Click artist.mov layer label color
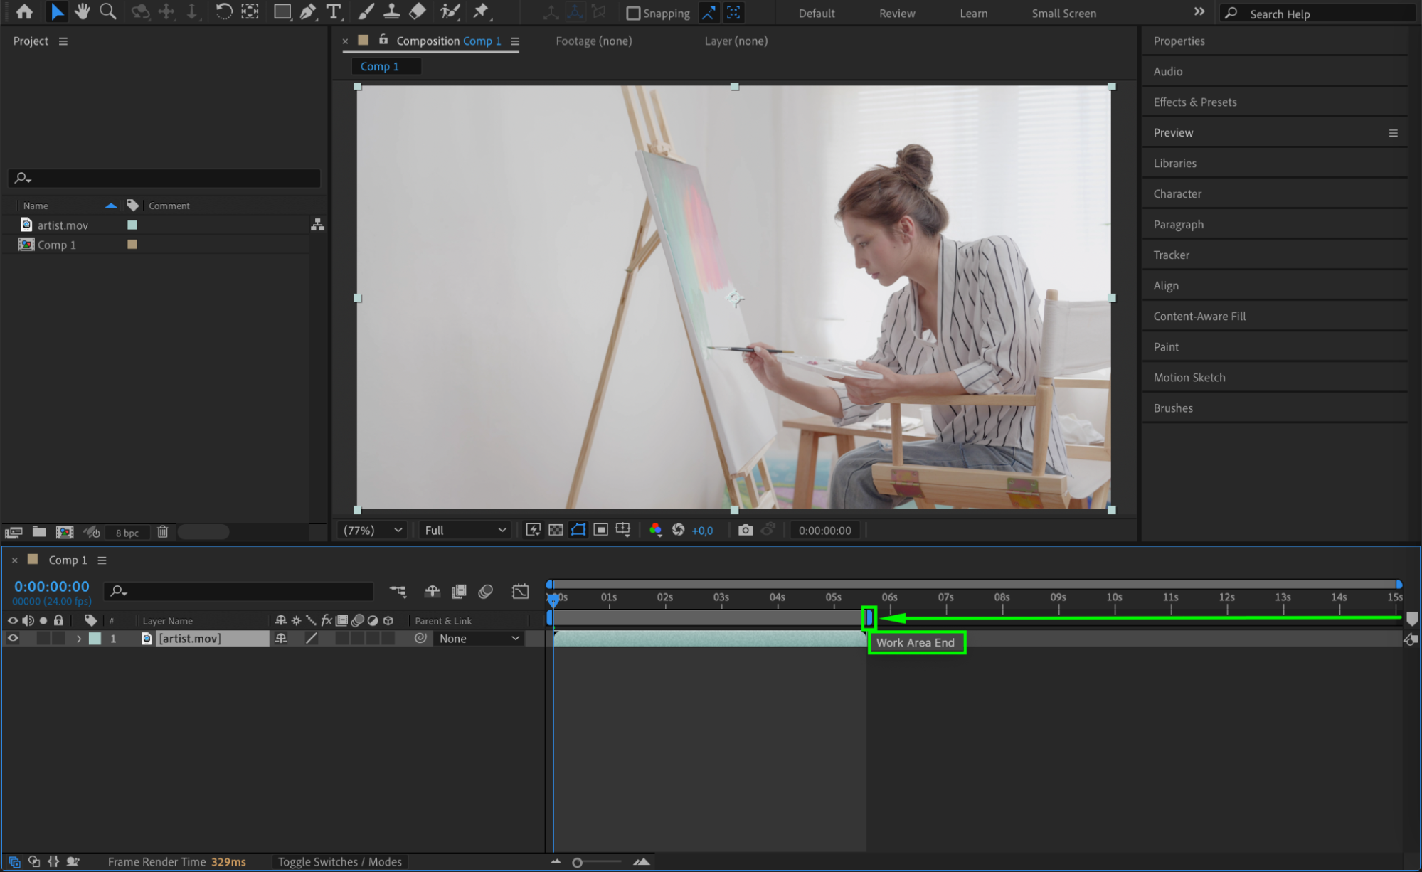Viewport: 1422px width, 872px height. (x=95, y=639)
